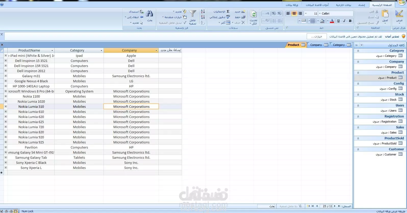
Task: Switch to Company table tab
Action: pyautogui.click(x=318, y=45)
